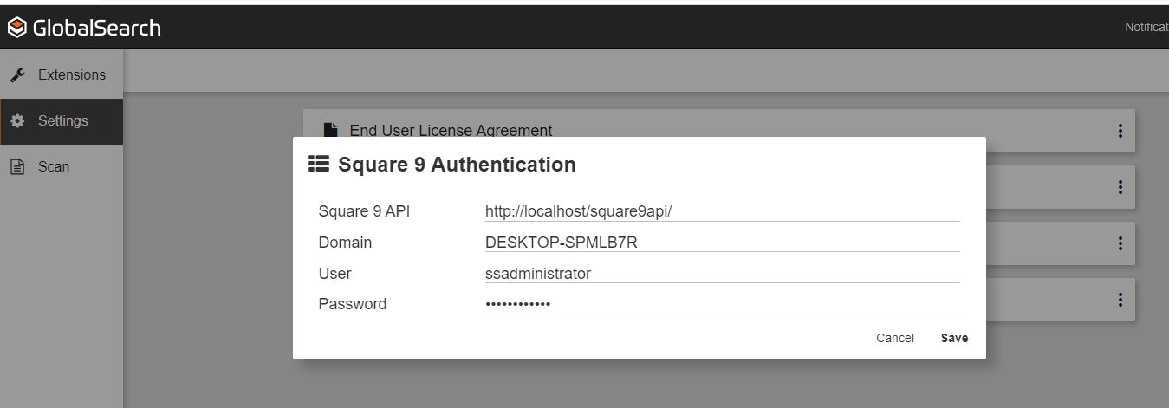
Task: Click the Extensions wrench icon
Action: click(17, 75)
